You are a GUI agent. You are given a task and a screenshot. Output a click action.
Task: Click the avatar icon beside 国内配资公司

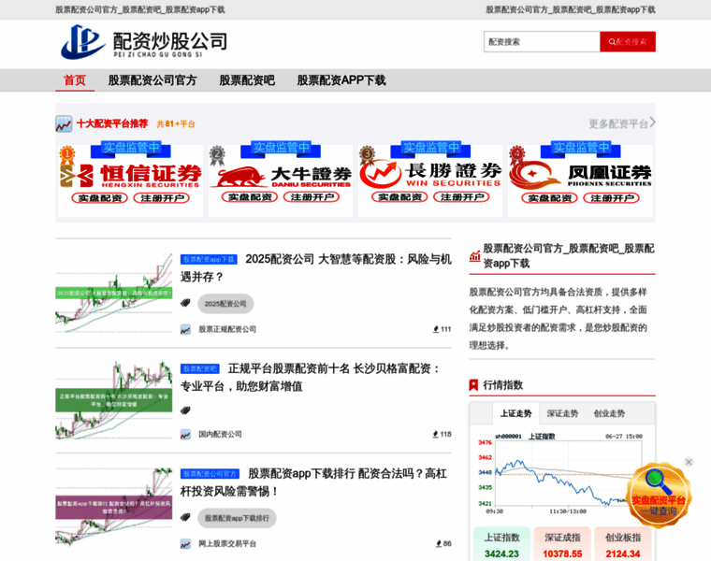[185, 435]
